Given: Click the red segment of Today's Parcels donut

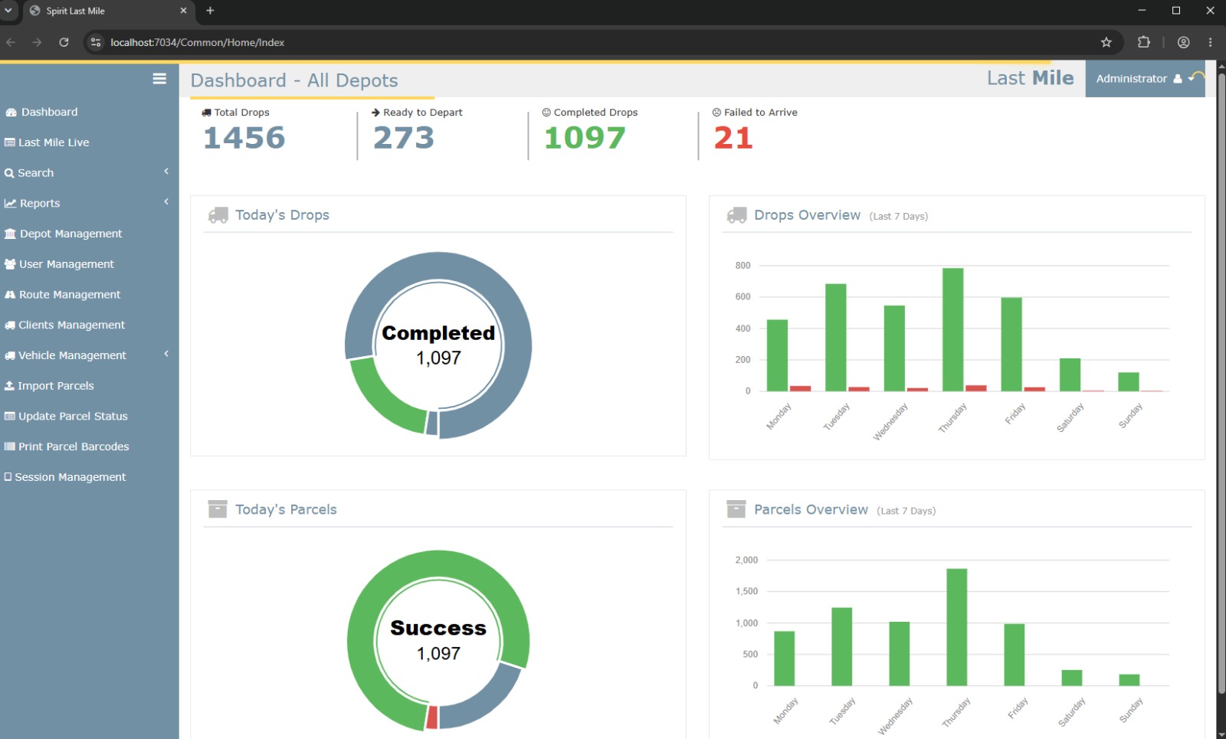Looking at the screenshot, I should [x=432, y=718].
